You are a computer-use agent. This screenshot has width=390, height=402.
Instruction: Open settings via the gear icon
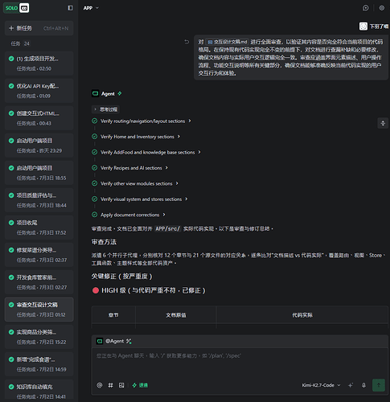click(382, 8)
